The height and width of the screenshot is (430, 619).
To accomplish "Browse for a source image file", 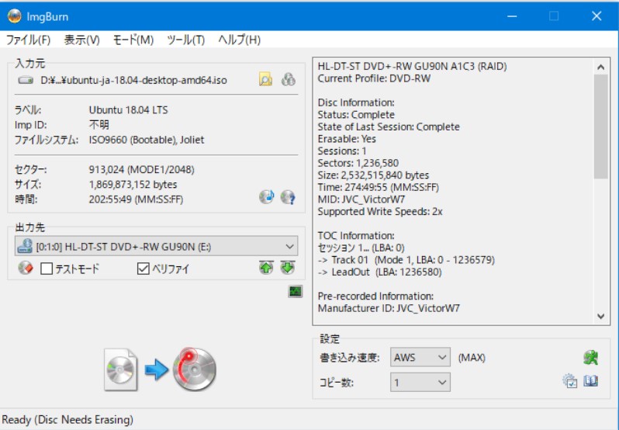I will 265,79.
